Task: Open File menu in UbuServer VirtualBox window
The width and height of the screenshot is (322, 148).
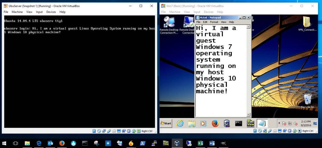Action: pos(6,12)
